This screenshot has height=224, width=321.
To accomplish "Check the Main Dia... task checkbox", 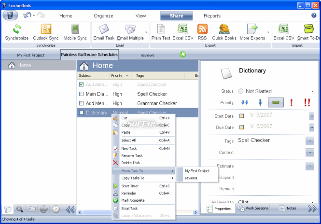I will (81, 94).
